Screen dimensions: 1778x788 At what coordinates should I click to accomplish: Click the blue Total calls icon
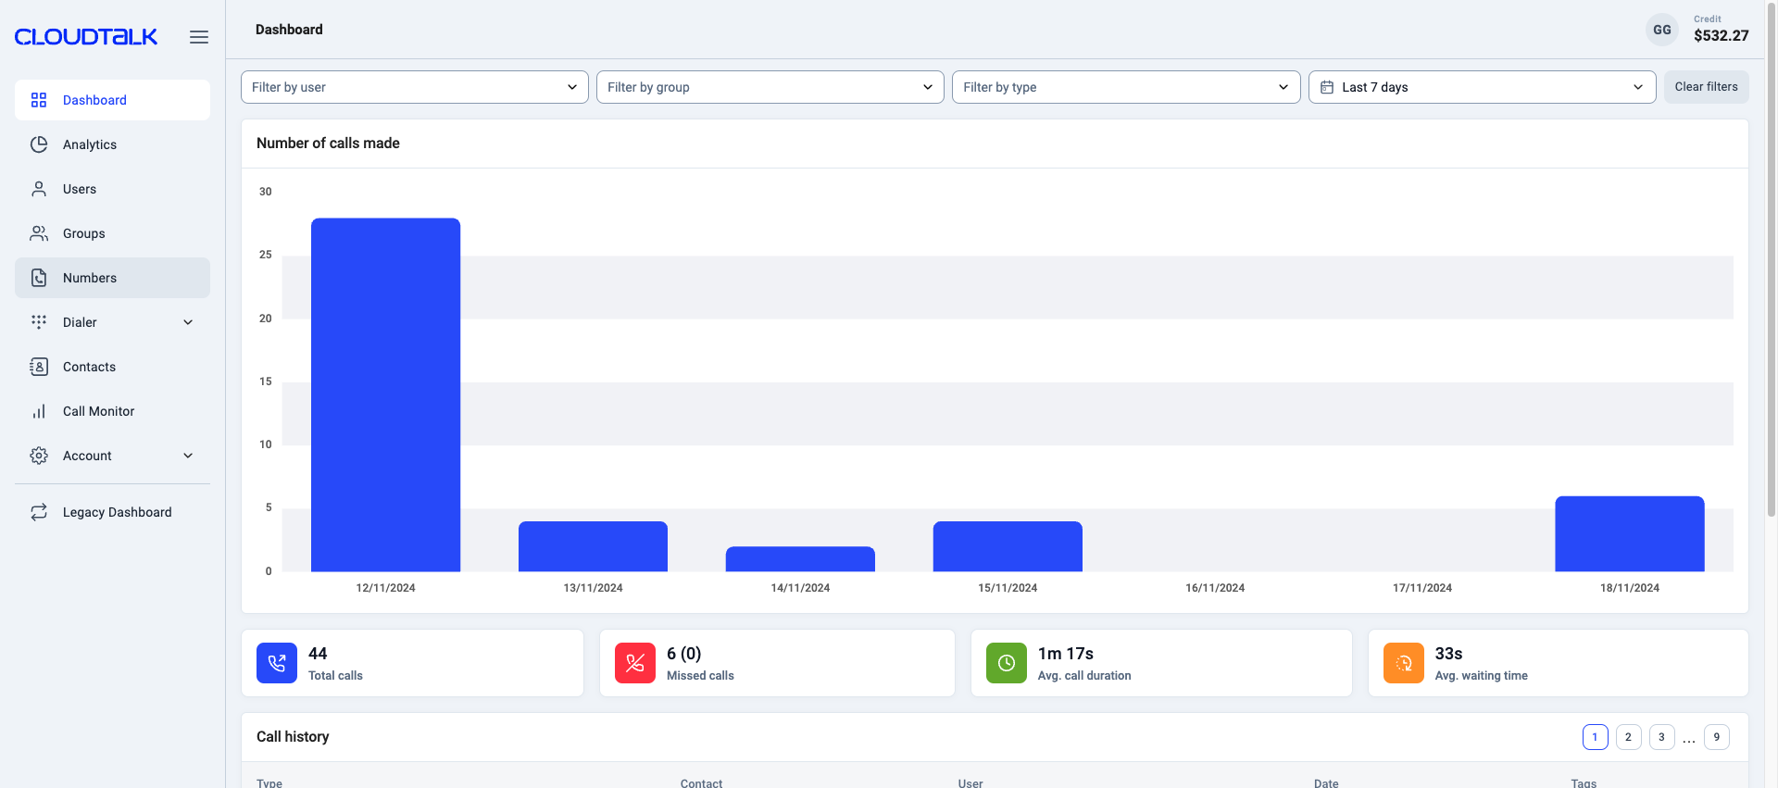click(x=276, y=663)
